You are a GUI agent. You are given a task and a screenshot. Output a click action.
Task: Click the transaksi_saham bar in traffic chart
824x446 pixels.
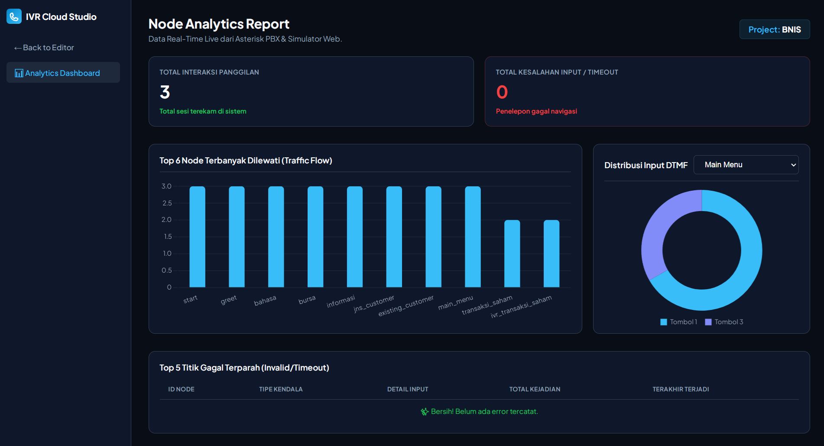pyautogui.click(x=512, y=254)
